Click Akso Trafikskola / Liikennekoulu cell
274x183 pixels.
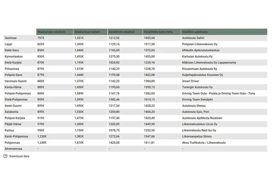click(204, 143)
